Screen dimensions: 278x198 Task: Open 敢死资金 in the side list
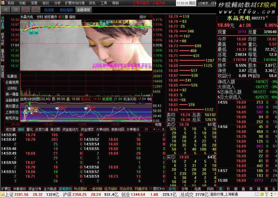tap(12, 118)
